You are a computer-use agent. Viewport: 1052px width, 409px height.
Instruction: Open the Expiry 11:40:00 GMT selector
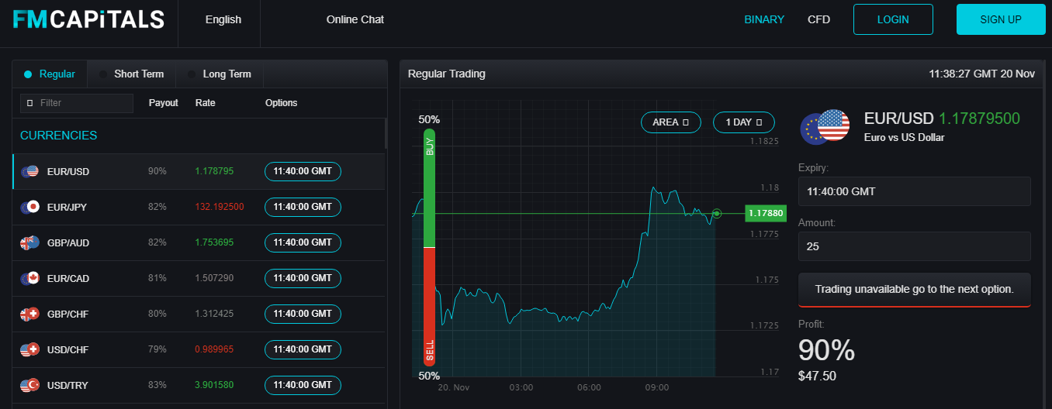pyautogui.click(x=915, y=191)
